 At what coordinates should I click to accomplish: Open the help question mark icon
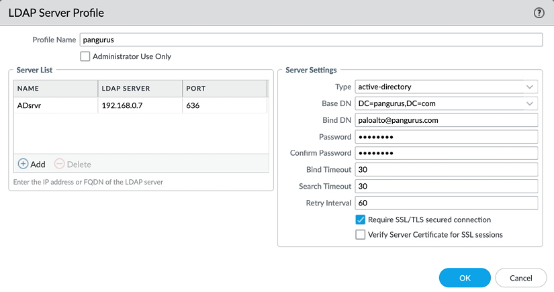click(539, 13)
